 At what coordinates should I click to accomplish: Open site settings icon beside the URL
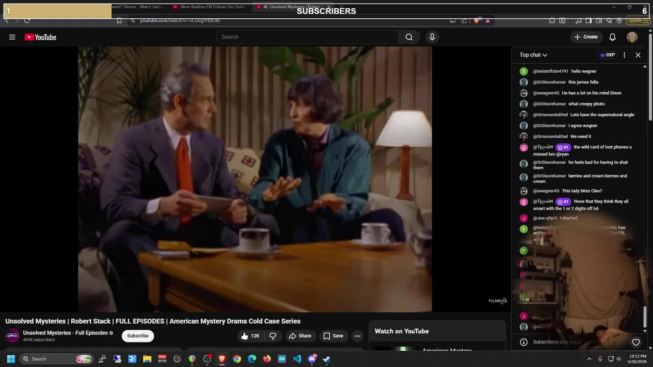coord(132,20)
